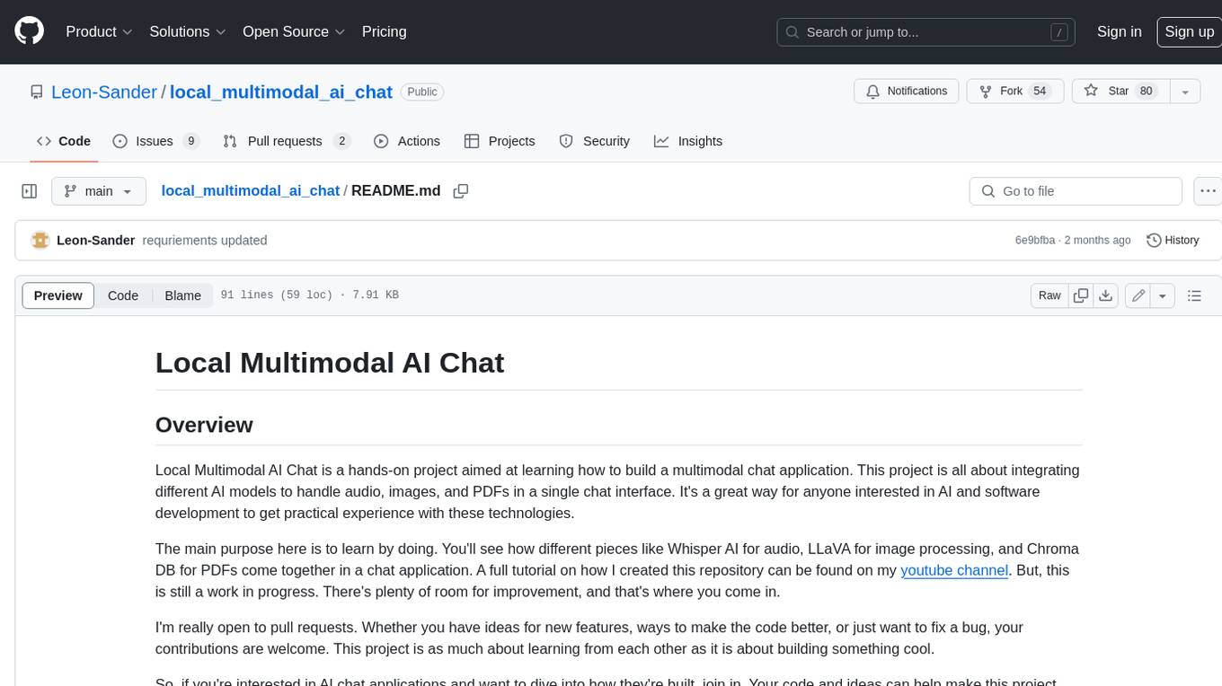
Task: Expand more edit options arrow beside pencil
Action: pyautogui.click(x=1163, y=295)
